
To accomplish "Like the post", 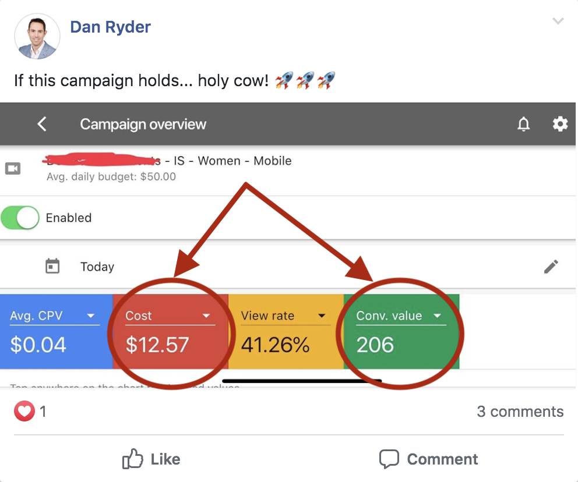I will (x=151, y=459).
